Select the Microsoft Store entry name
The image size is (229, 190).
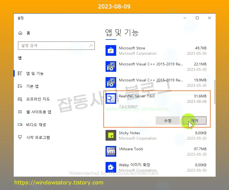132,48
